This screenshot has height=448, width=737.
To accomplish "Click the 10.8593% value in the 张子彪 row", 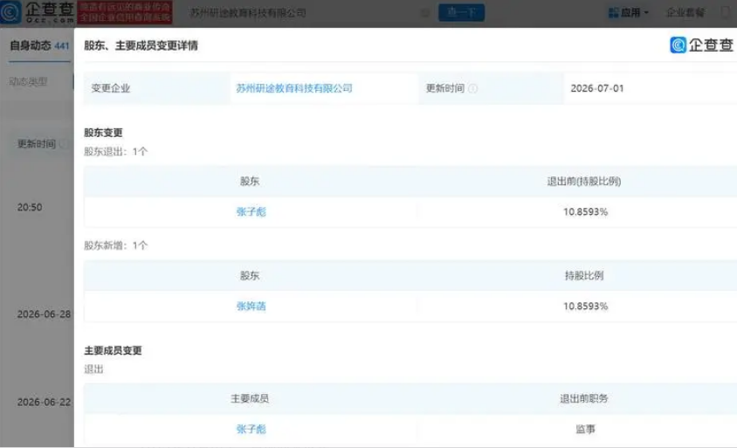I will [585, 212].
